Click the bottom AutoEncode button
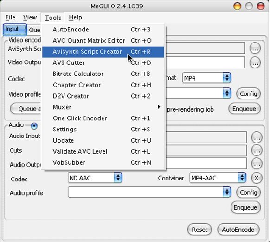Image resolution: width=270 pixels, height=242 pixels. coord(238,230)
